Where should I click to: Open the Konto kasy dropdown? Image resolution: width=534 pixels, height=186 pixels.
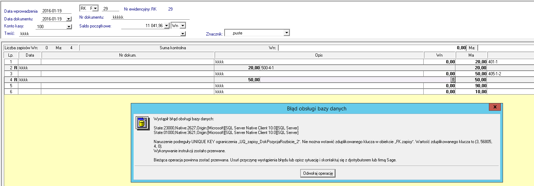pyautogui.click(x=68, y=26)
